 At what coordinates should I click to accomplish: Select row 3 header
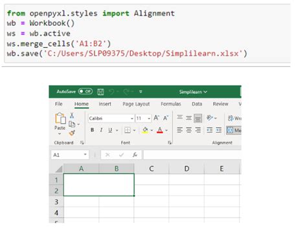coord(56,202)
